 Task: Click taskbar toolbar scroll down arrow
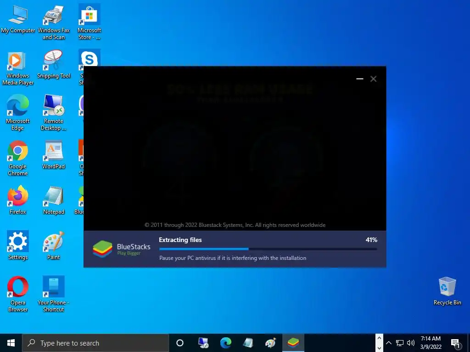379,348
